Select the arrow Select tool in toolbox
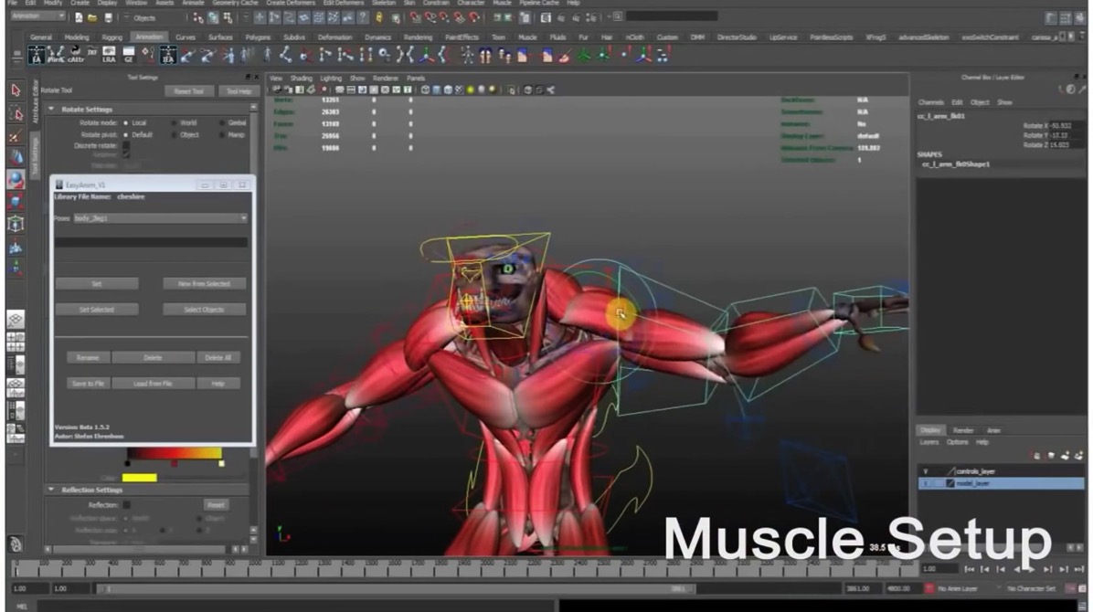Image resolution: width=1093 pixels, height=612 pixels. click(16, 90)
